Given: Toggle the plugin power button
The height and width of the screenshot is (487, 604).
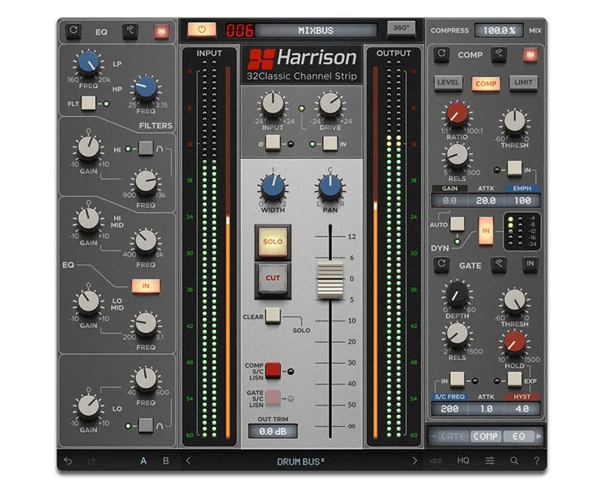Looking at the screenshot, I should 202,29.
